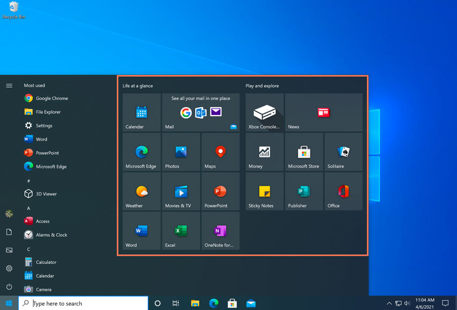Viewport: 457px width, 310px height.
Task: Open the Maps tile
Action: pos(220,152)
